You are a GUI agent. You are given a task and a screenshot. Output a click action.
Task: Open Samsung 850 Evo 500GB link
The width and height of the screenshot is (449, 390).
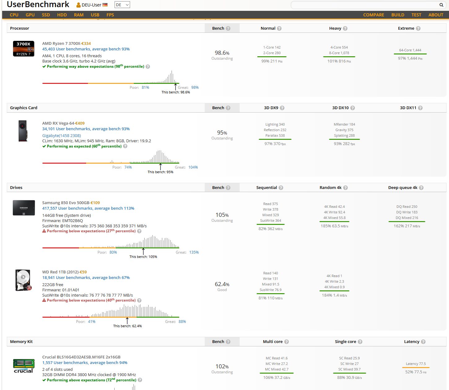pyautogui.click(x=66, y=203)
